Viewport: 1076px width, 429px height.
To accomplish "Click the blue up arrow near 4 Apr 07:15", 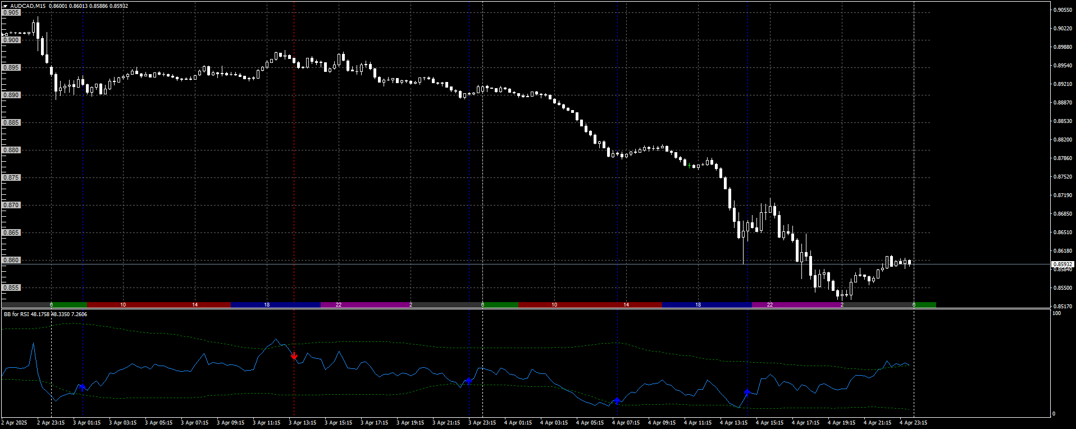I will pos(617,400).
